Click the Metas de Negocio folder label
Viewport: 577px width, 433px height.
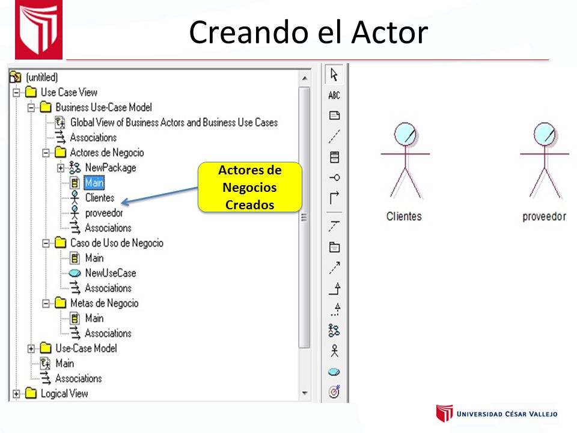point(105,303)
